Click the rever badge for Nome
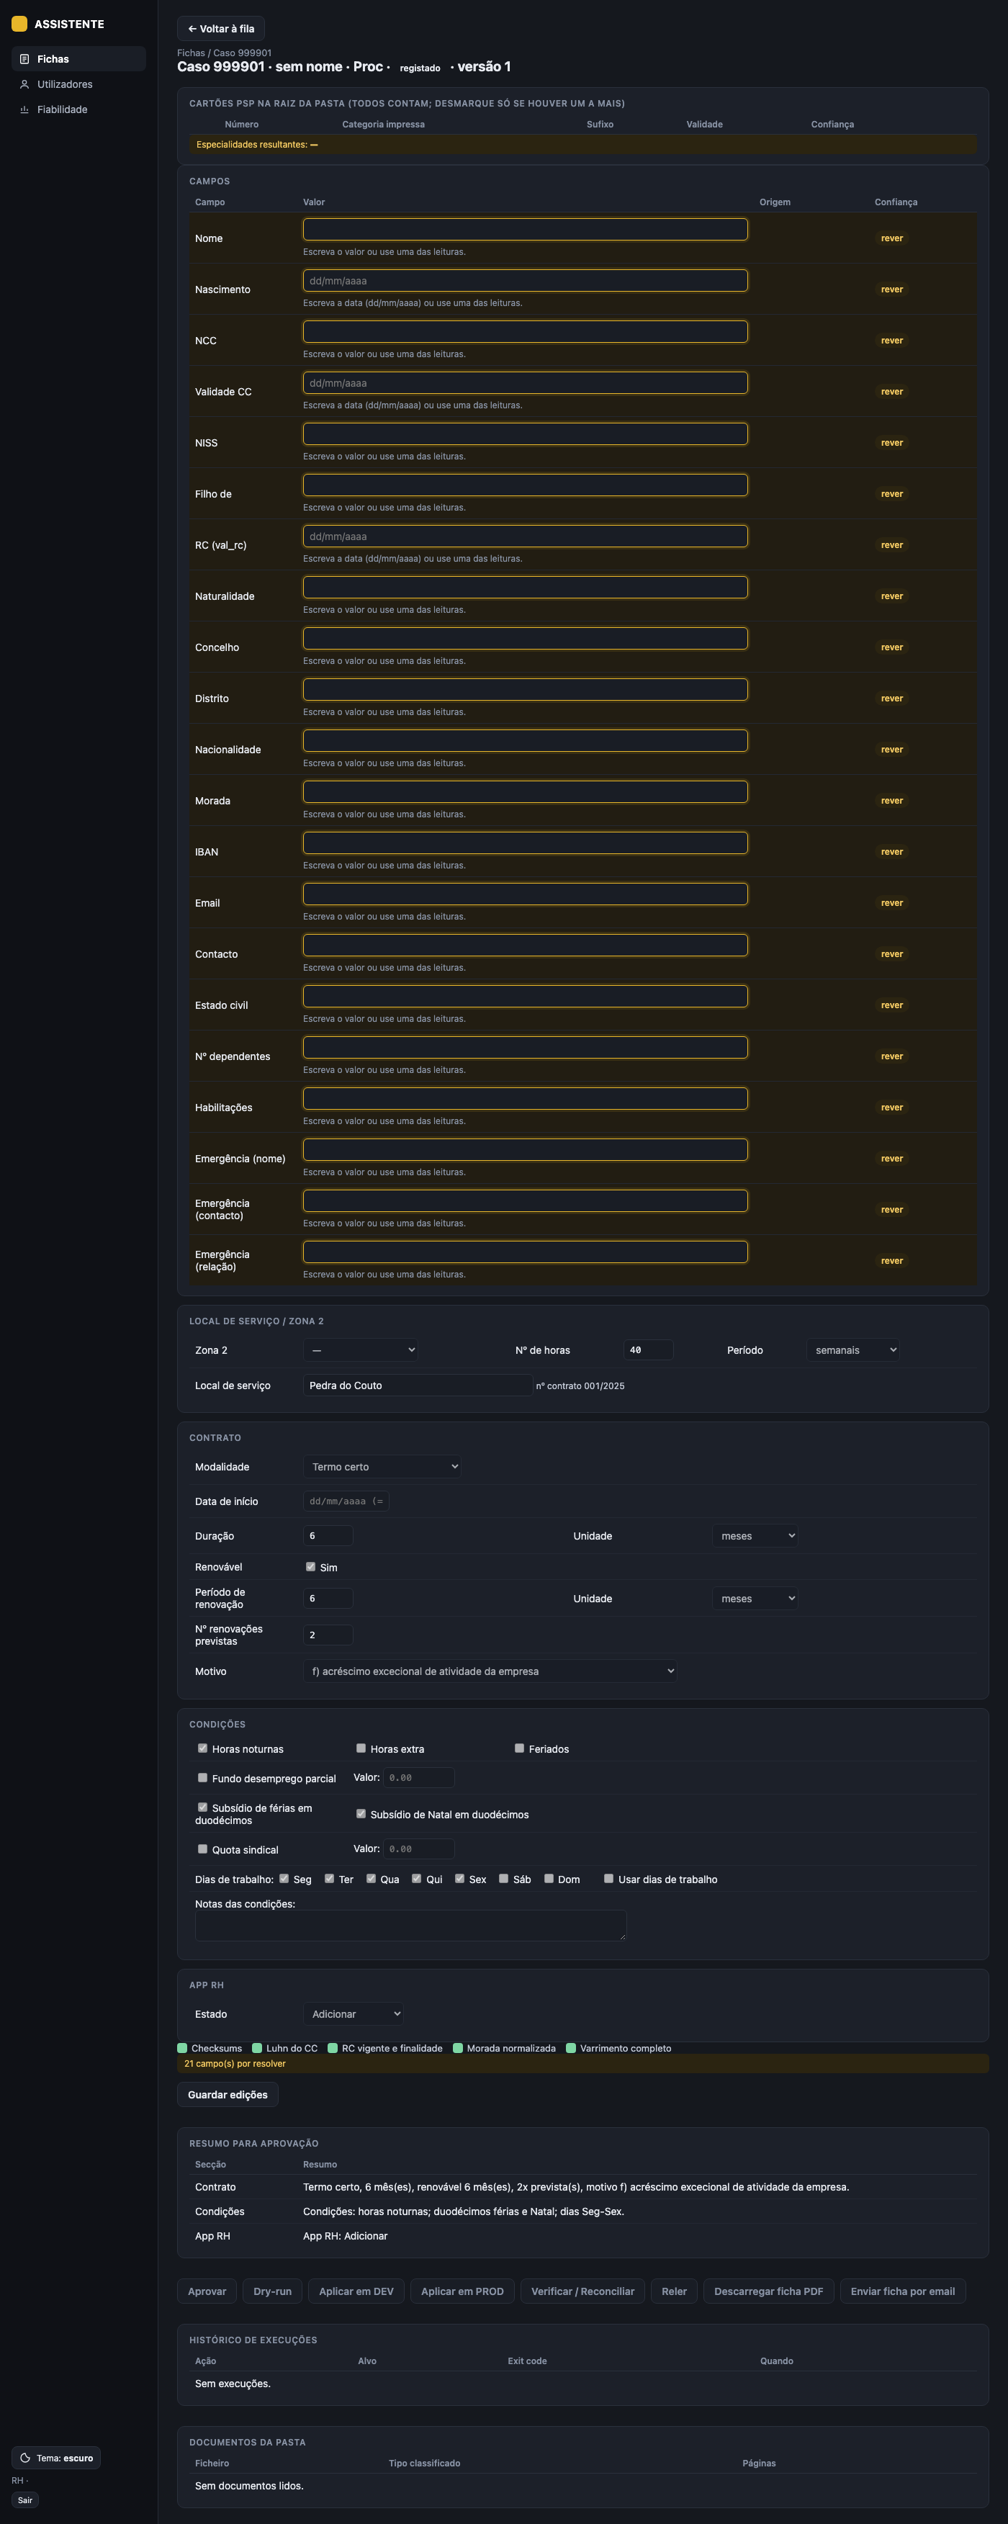 (x=891, y=238)
